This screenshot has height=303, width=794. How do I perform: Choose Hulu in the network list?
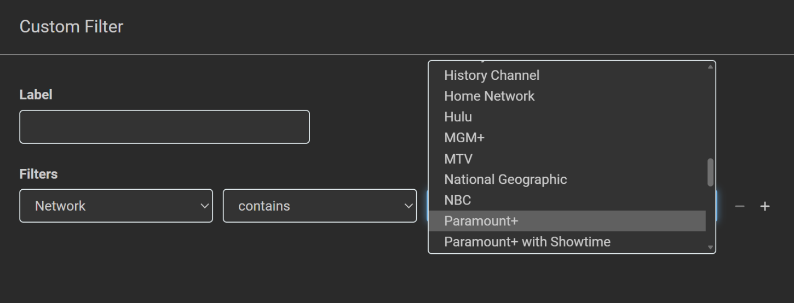tap(458, 116)
